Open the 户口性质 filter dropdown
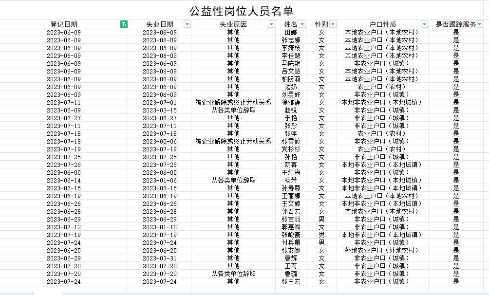489x295 pixels. (424, 24)
